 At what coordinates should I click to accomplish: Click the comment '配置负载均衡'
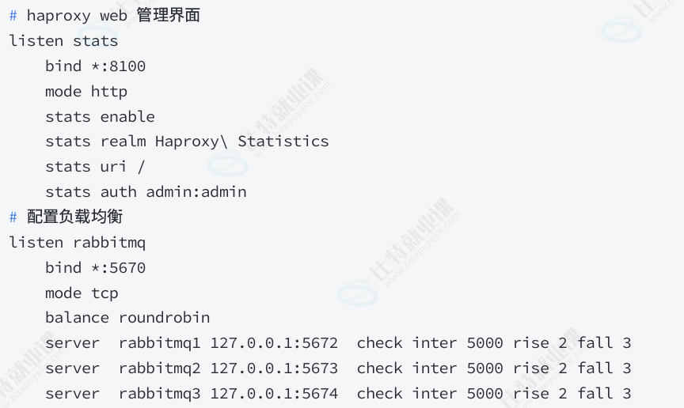[x=74, y=217]
